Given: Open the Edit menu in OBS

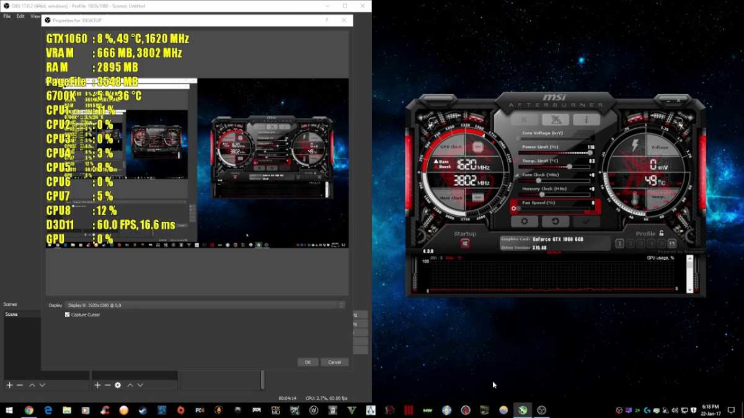Looking at the screenshot, I should pyautogui.click(x=20, y=16).
